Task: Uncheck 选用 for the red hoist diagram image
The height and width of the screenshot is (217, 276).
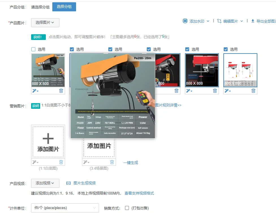Action: (187, 49)
